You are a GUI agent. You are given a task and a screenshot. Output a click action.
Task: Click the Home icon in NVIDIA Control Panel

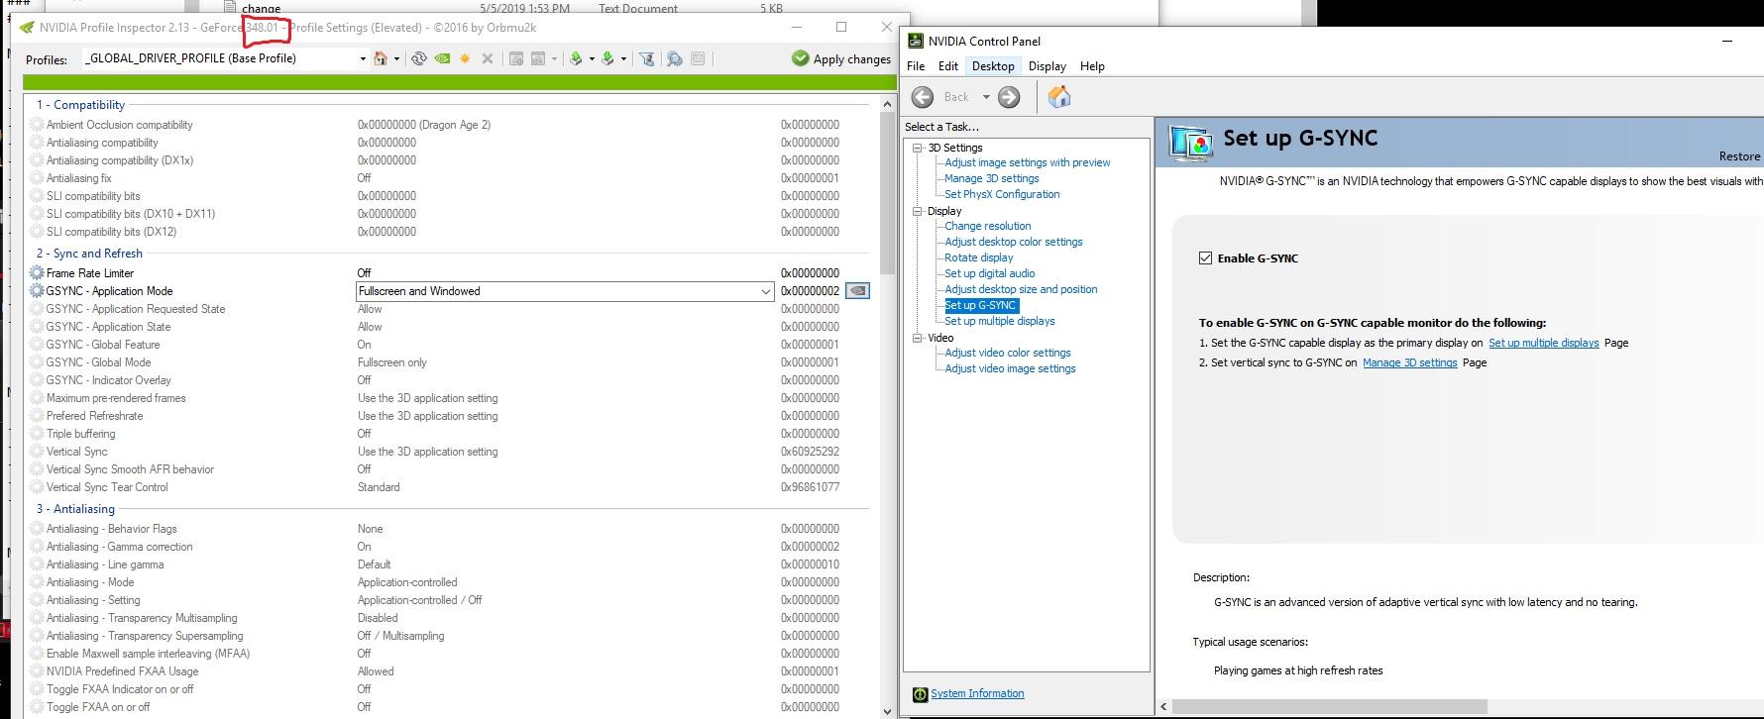(x=1059, y=96)
